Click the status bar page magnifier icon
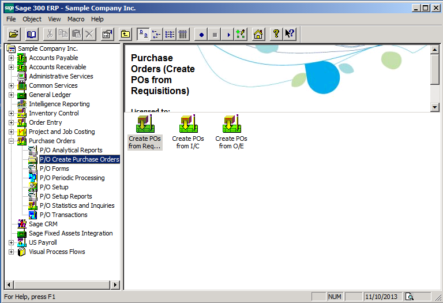 tap(409, 297)
